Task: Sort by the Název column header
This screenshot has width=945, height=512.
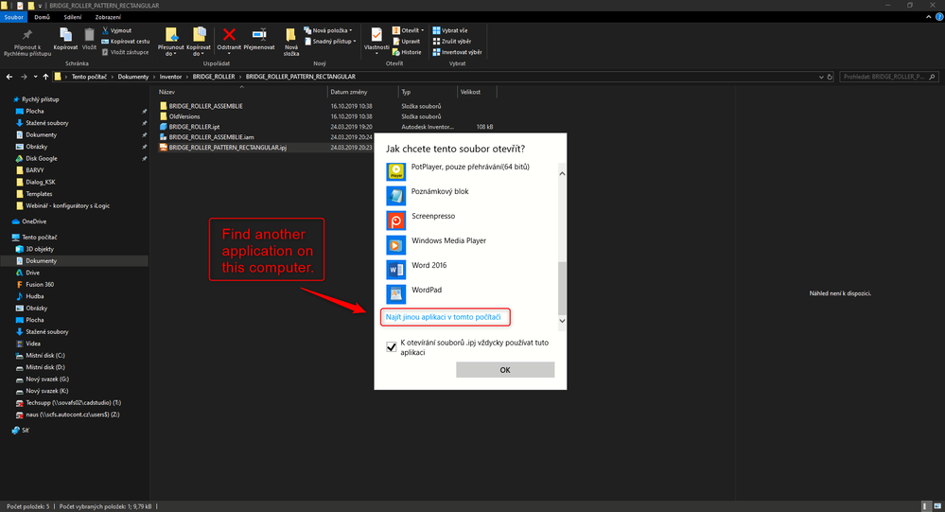Action: tap(166, 92)
